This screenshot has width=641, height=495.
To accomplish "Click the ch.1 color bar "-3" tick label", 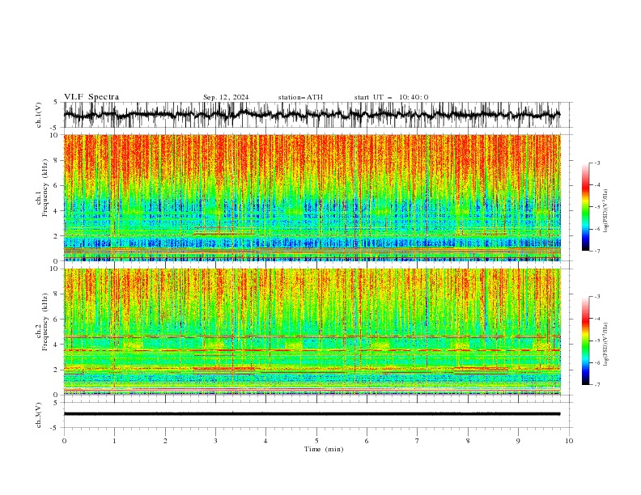I will click(x=597, y=163).
